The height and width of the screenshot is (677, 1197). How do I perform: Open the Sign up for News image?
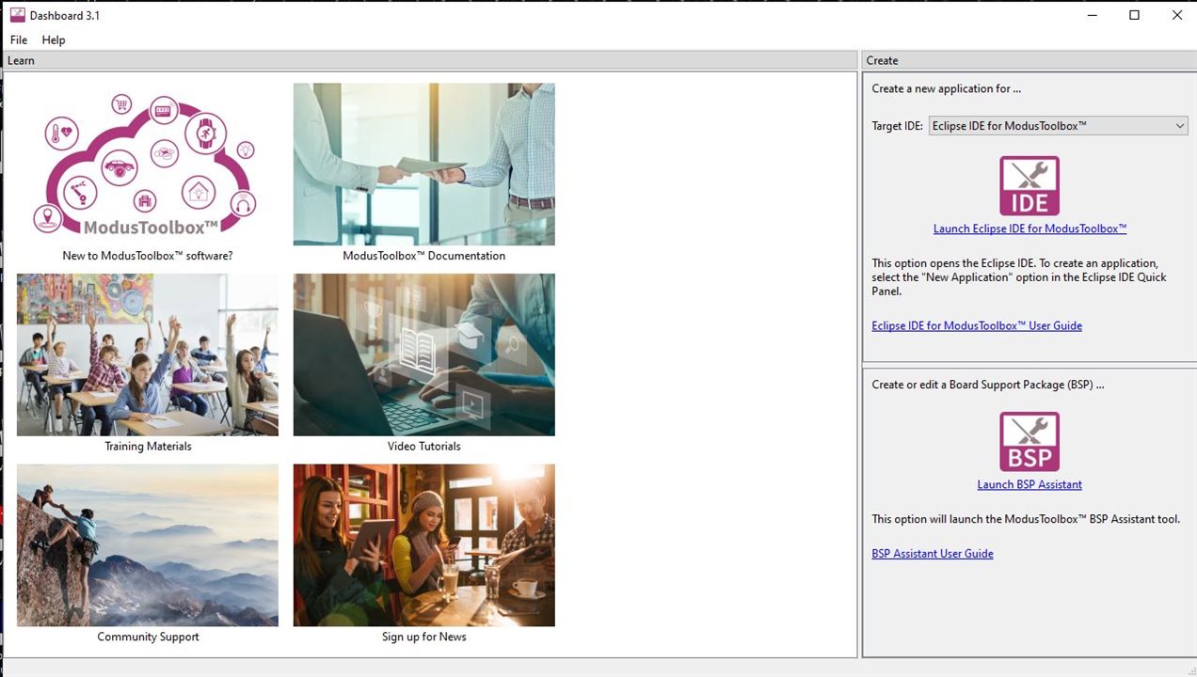[424, 545]
